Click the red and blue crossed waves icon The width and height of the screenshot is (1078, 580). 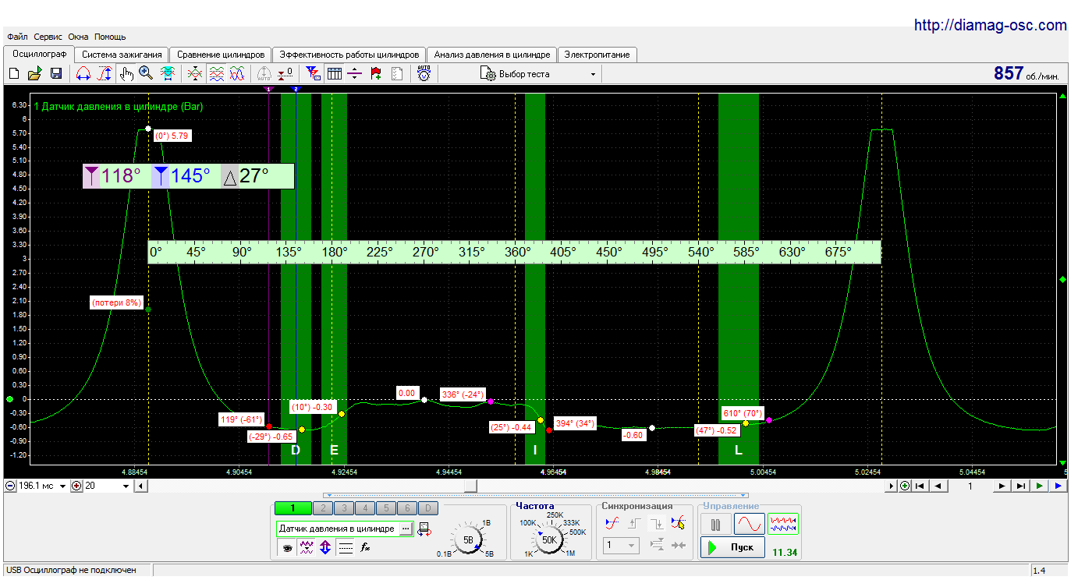click(237, 74)
